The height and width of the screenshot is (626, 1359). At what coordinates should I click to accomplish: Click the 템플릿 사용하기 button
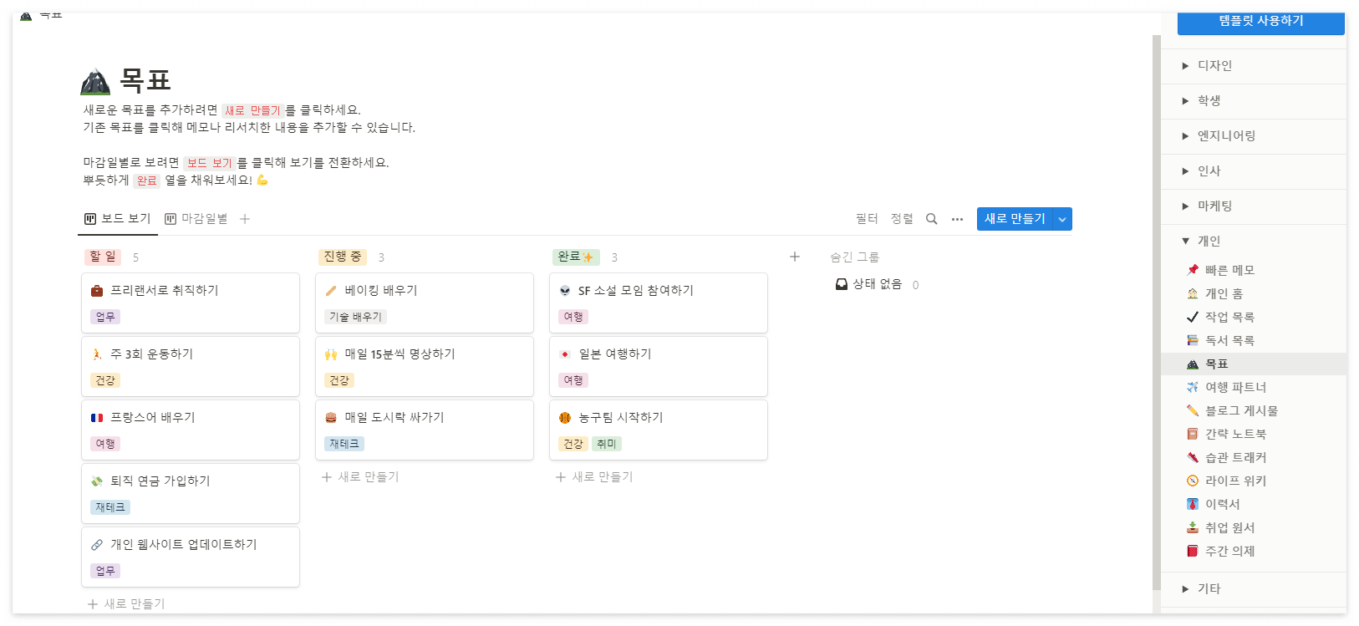coord(1260,23)
